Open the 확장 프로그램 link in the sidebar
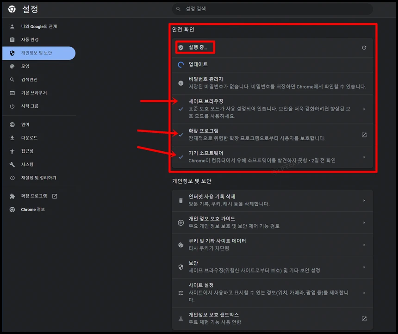Viewport: 398px width, 334px height. click(39, 196)
